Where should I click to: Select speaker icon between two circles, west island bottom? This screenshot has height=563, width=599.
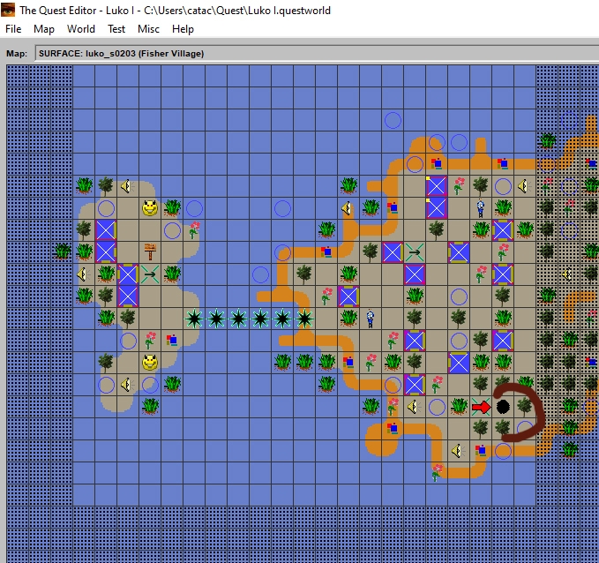click(127, 385)
